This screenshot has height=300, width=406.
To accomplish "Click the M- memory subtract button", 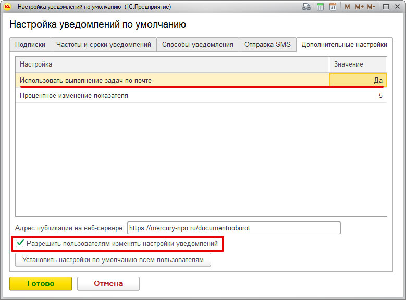I will click(371, 7).
